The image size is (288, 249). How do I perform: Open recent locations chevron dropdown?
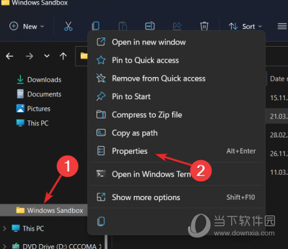pyautogui.click(x=47, y=55)
